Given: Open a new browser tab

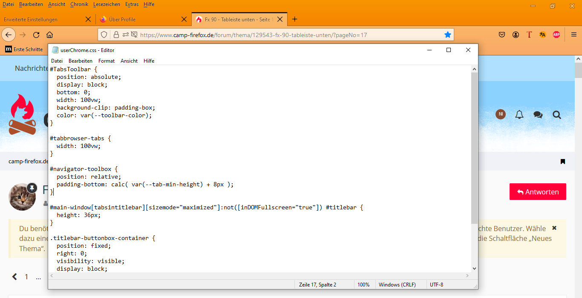Looking at the screenshot, I should (x=294, y=19).
